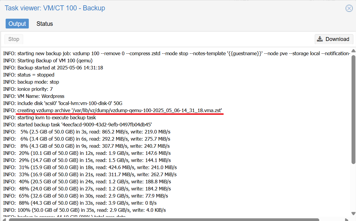This screenshot has width=356, height=221.
Task: Close the Task viewer dialog
Action: tap(349, 8)
